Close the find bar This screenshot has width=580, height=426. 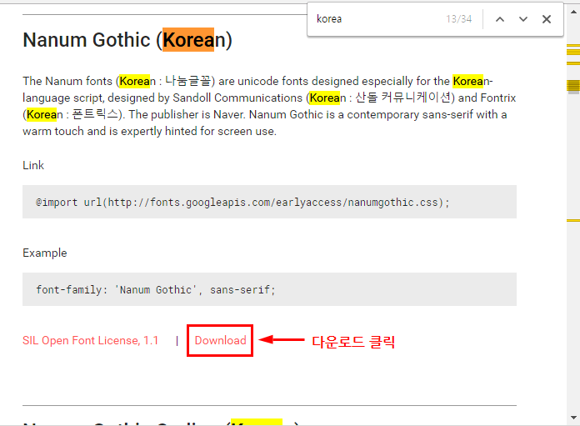point(547,19)
